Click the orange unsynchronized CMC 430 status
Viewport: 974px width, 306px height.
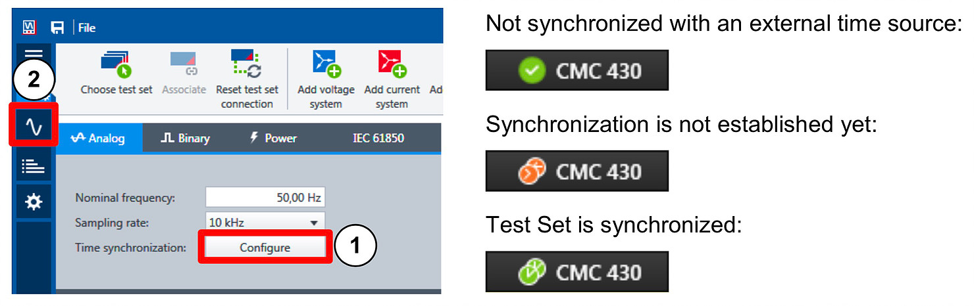(x=577, y=171)
